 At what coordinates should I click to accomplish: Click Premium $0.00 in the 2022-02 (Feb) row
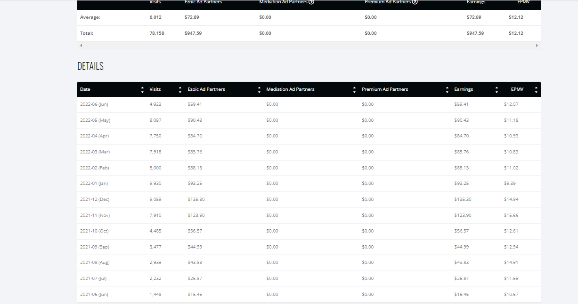tap(368, 168)
